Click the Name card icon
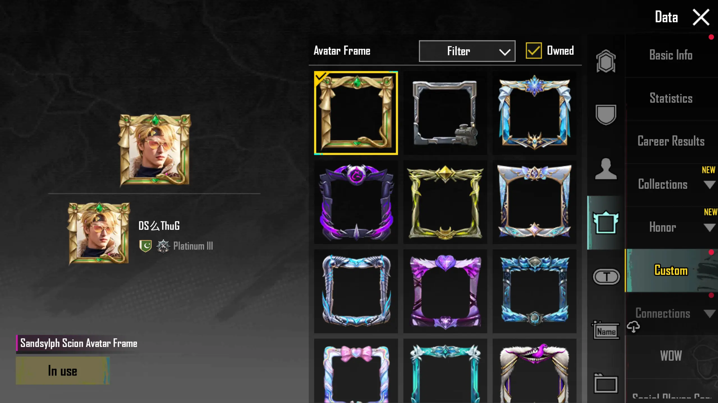Image resolution: width=718 pixels, height=403 pixels. (x=606, y=330)
